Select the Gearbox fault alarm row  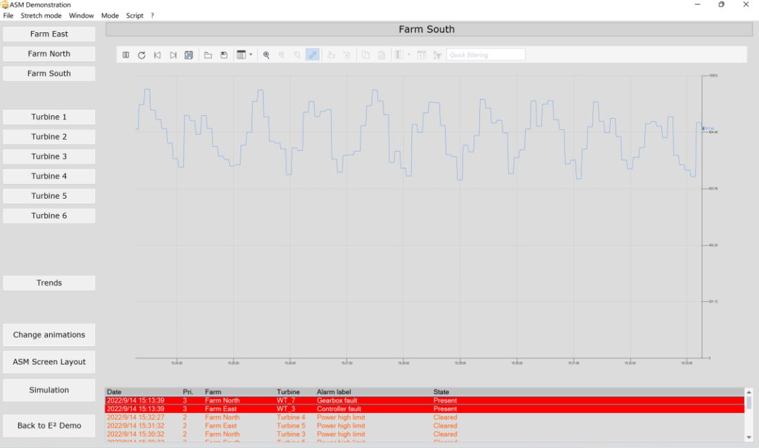click(x=281, y=400)
